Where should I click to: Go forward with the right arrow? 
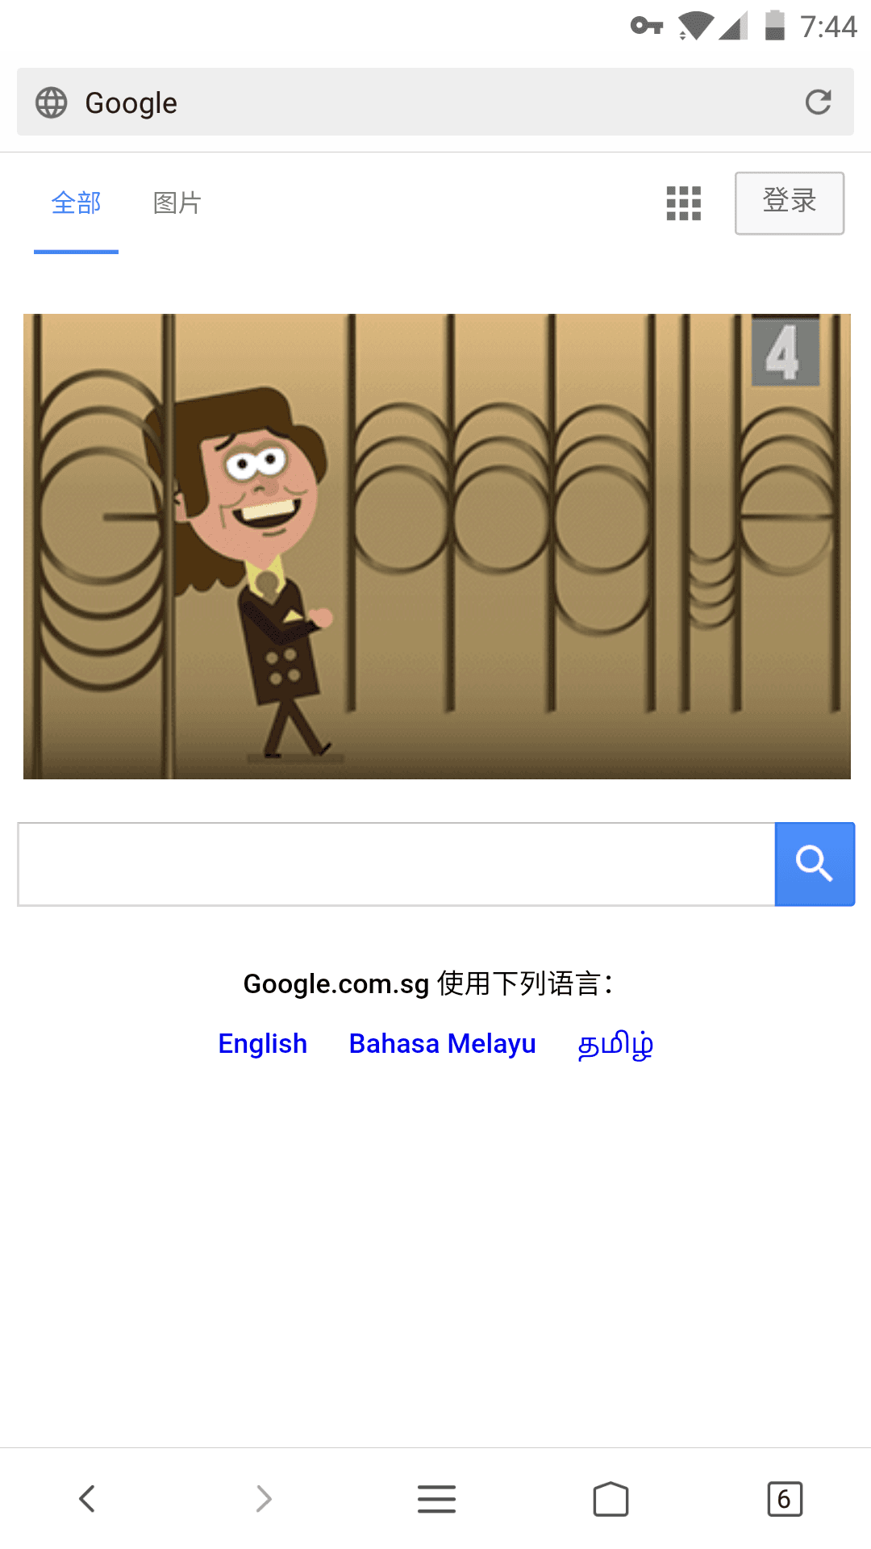point(263,1499)
